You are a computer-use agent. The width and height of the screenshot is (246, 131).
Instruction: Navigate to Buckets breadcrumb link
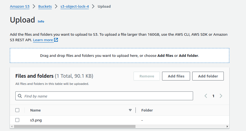click(45, 6)
